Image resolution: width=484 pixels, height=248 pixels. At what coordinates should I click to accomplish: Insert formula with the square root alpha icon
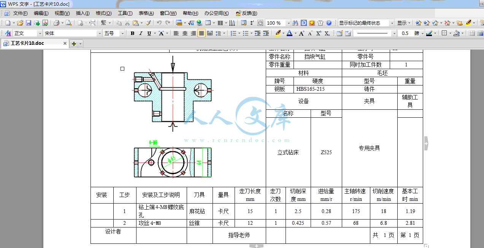point(191,23)
